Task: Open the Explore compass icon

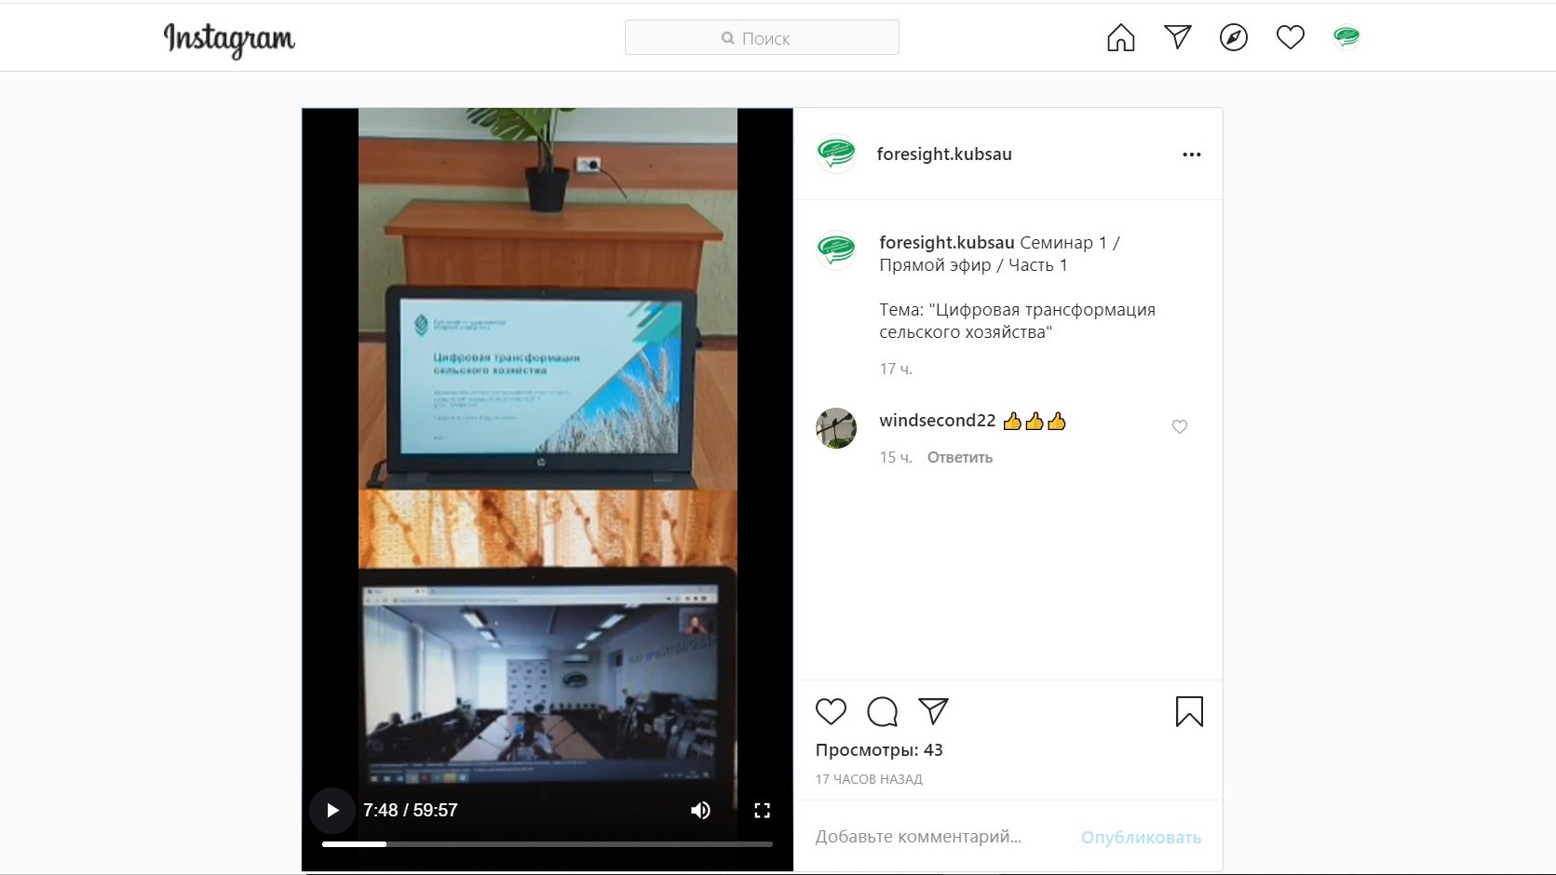Action: (1234, 37)
